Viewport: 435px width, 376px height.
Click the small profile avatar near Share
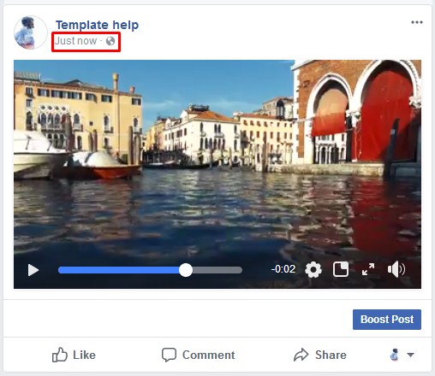[x=395, y=355]
